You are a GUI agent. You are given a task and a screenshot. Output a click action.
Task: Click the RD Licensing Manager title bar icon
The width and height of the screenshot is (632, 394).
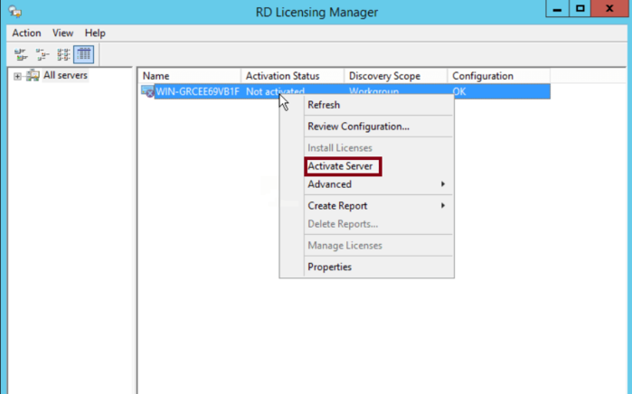14,12
